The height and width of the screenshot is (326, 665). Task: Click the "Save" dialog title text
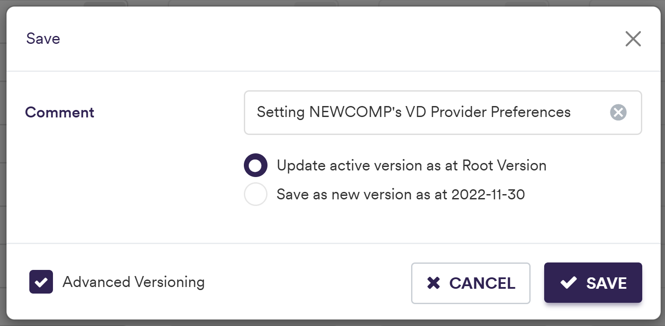tap(43, 39)
